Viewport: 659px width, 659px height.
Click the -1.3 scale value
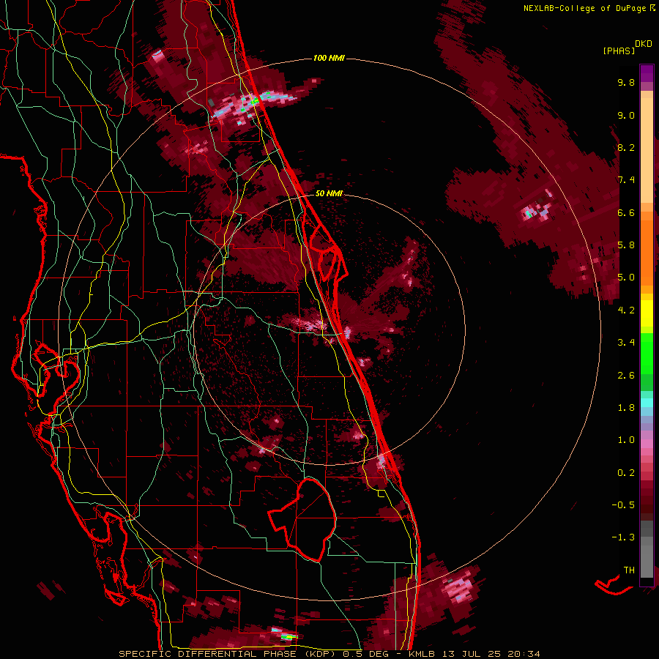(623, 537)
